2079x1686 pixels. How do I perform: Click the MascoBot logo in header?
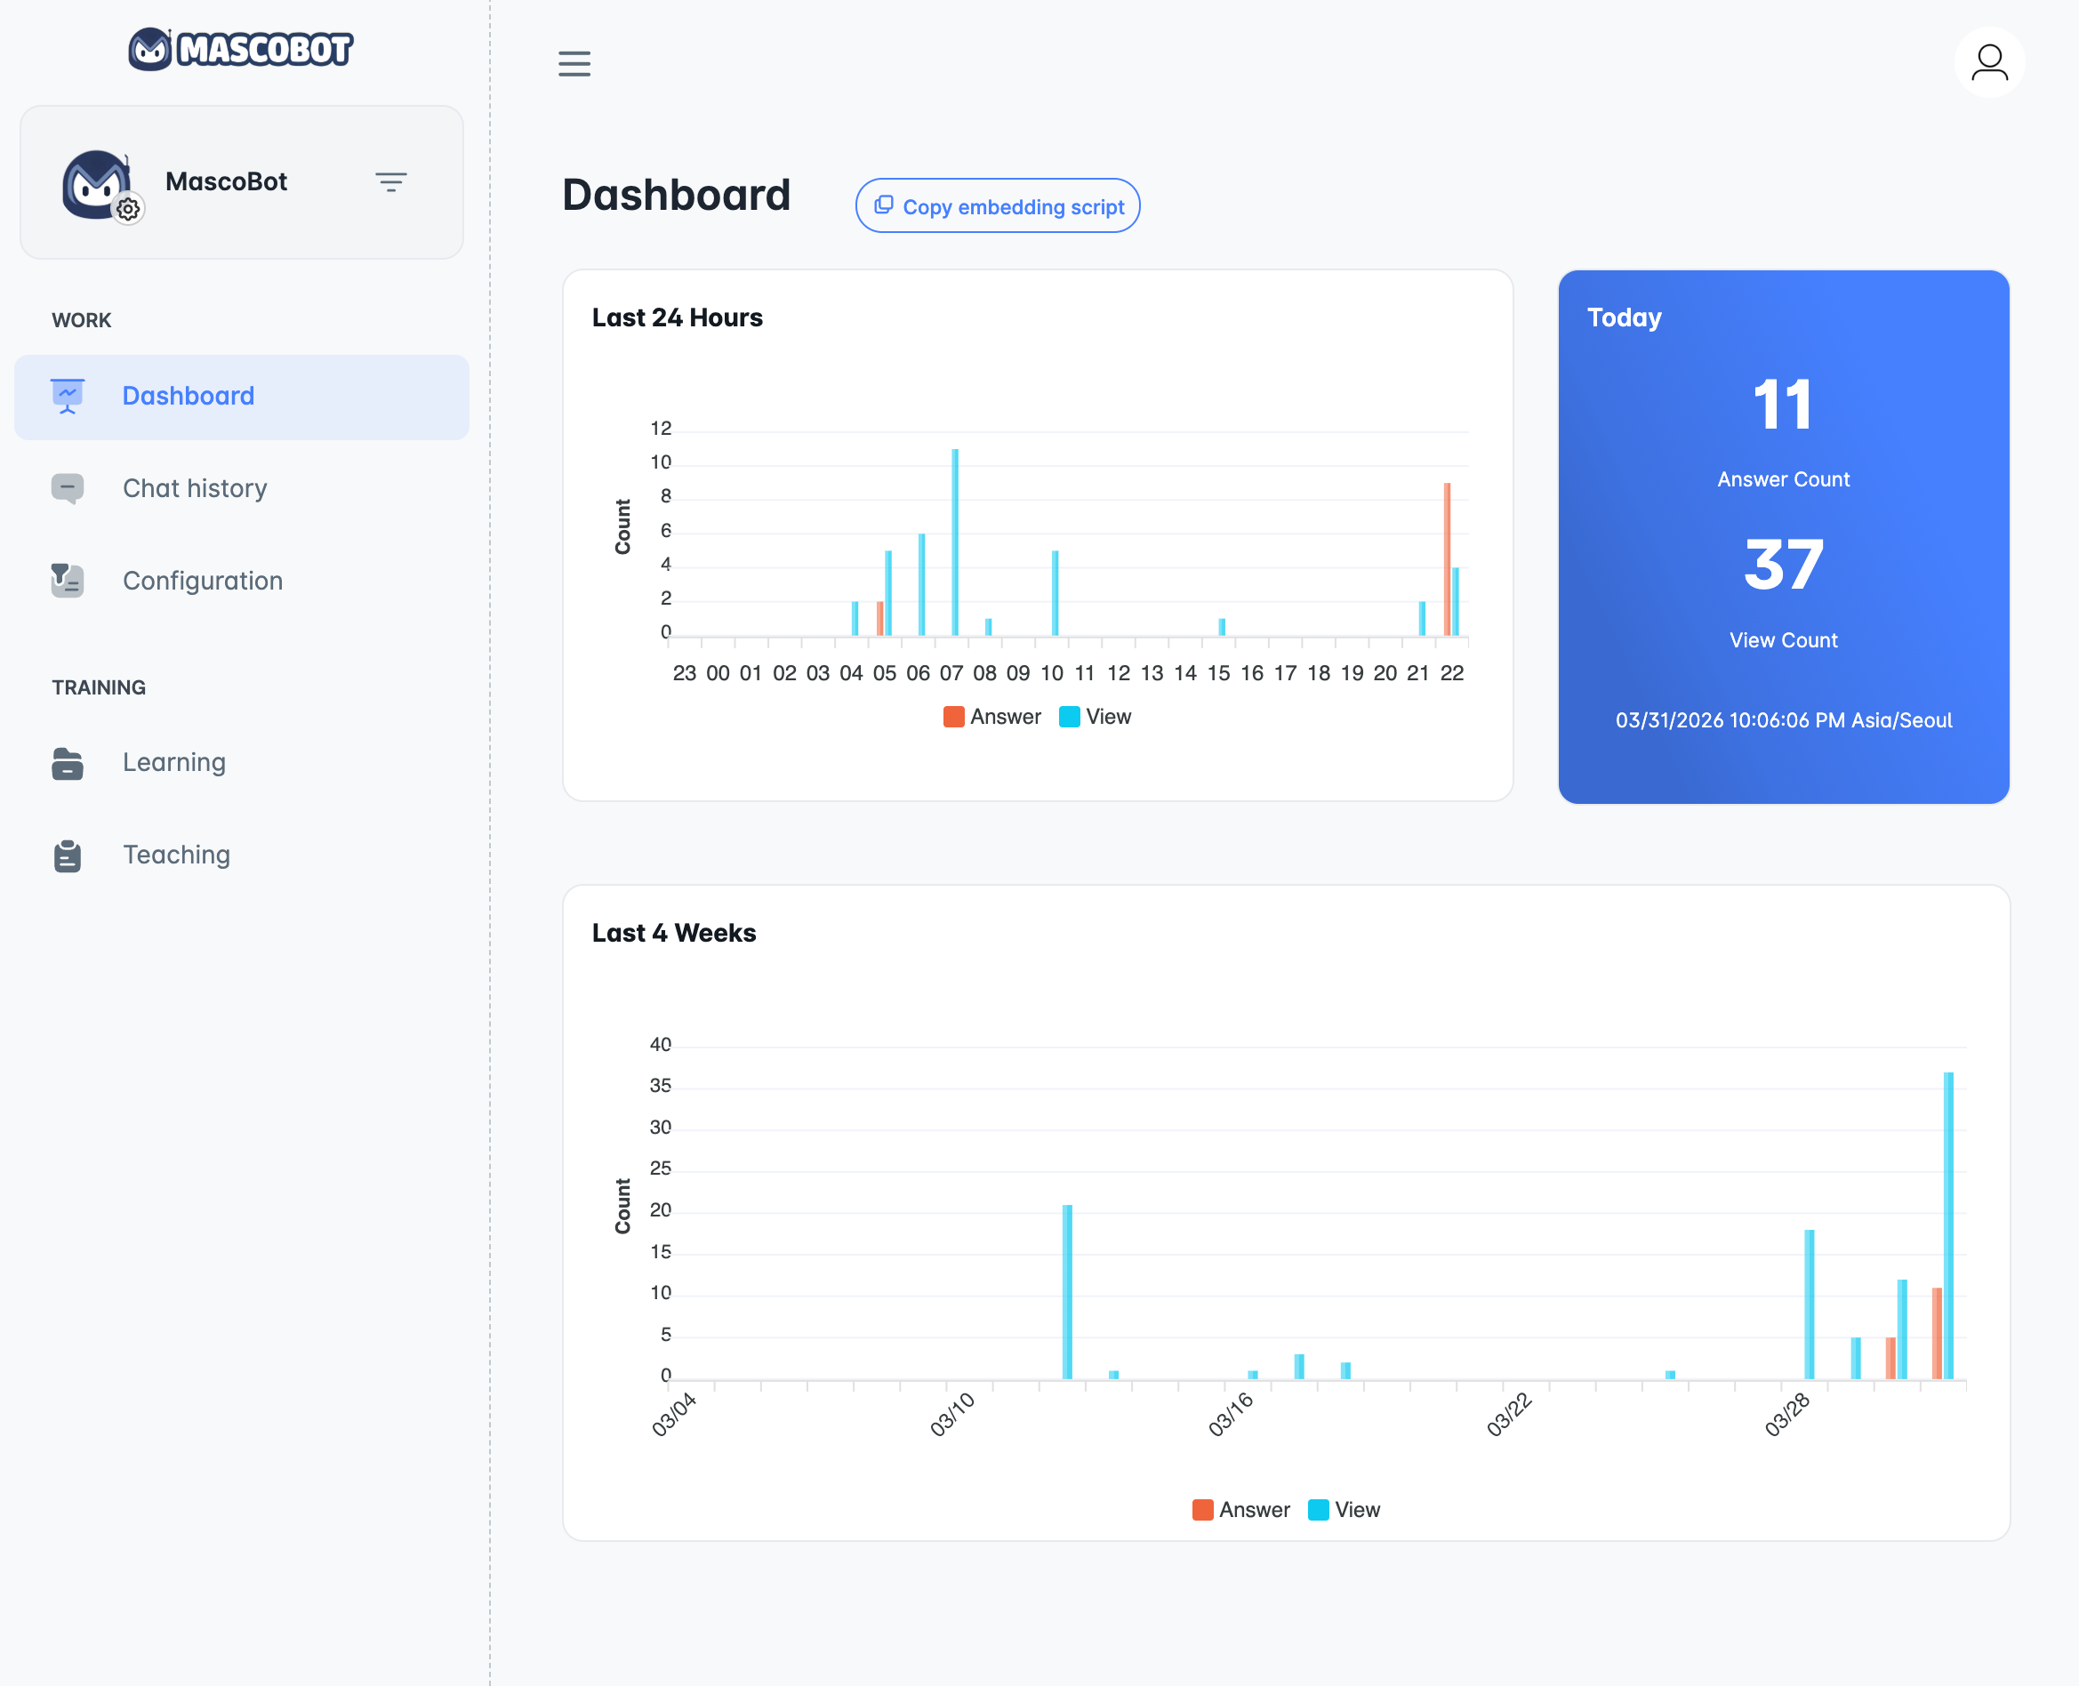(x=241, y=49)
